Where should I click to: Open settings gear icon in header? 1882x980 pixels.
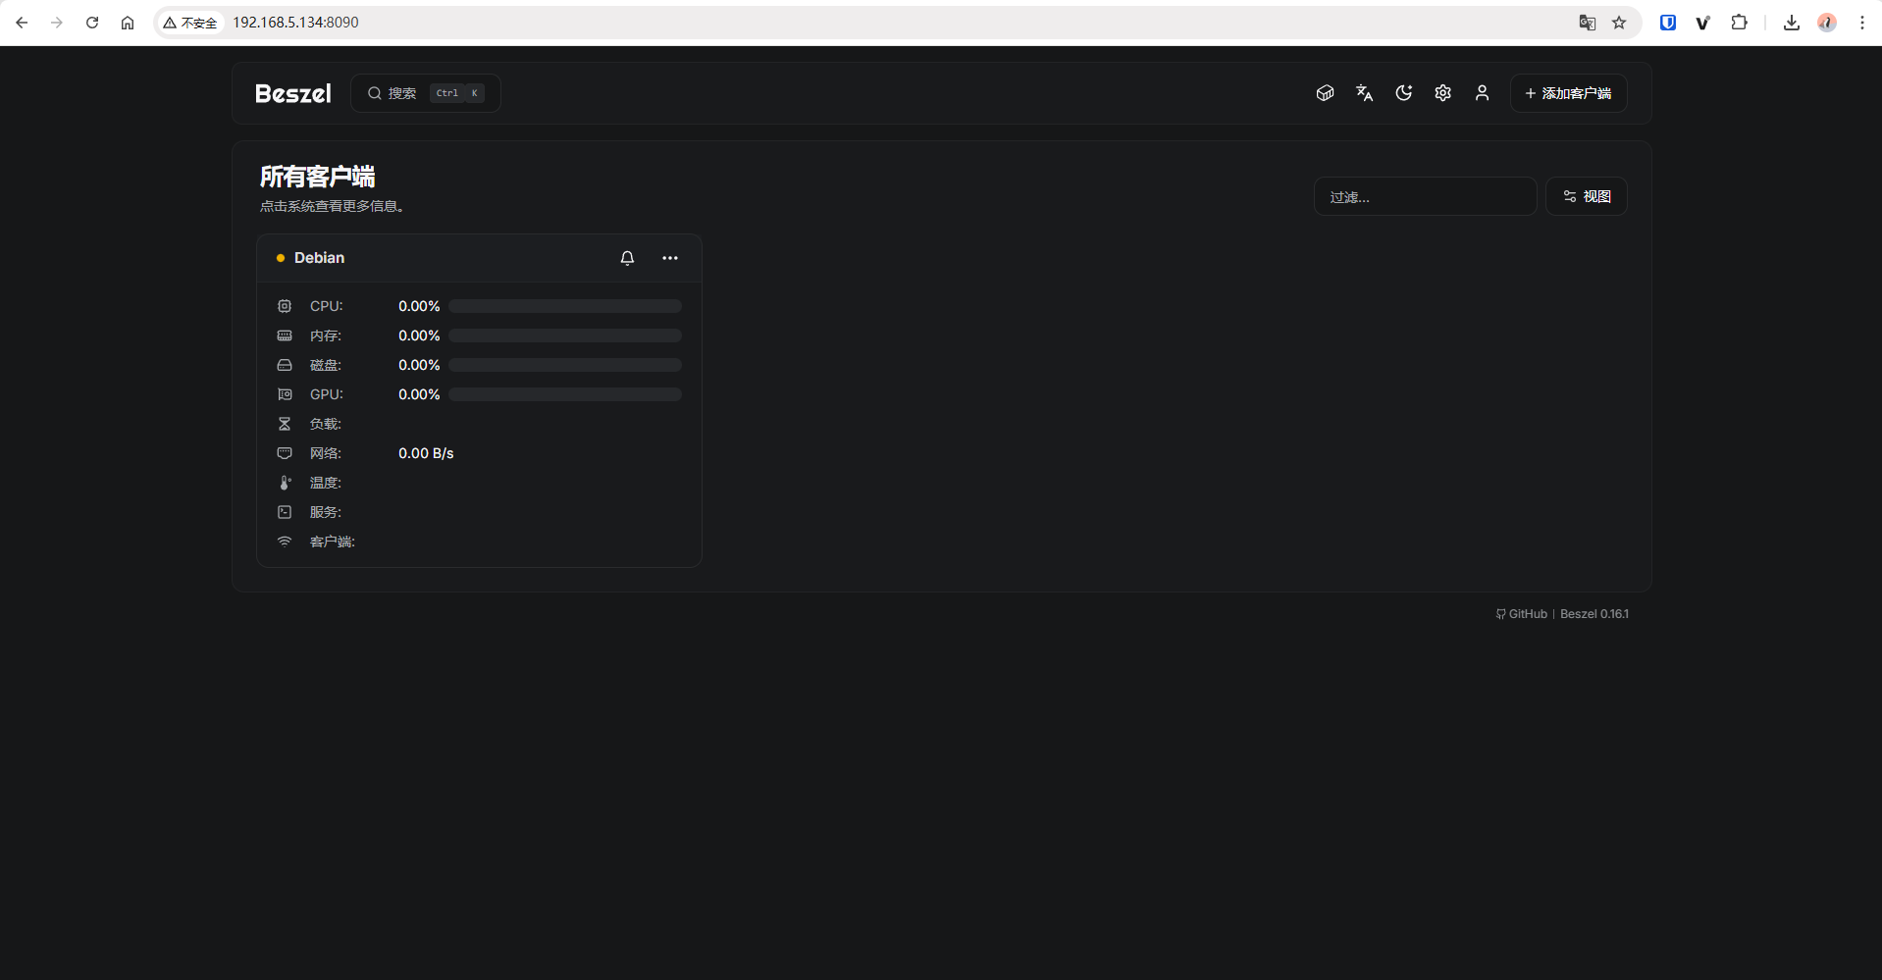(x=1442, y=93)
